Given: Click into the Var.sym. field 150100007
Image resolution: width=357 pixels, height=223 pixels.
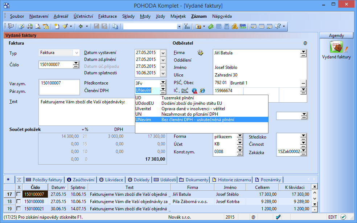Looking at the screenshot, I should (x=59, y=83).
